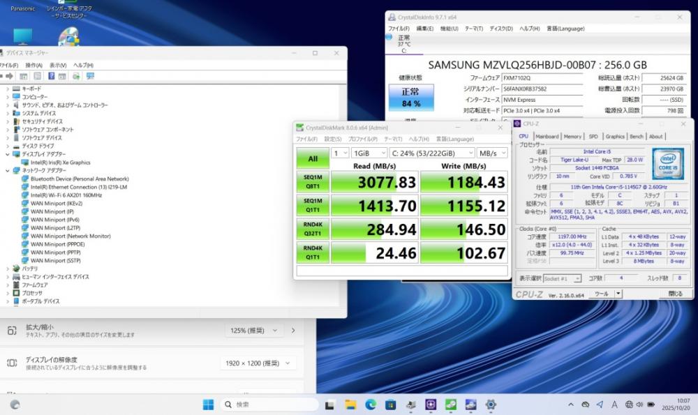Screen dimensions: 698x415
Task: Click the forward arrow in Device Manager toolbar
Action: click(9, 76)
